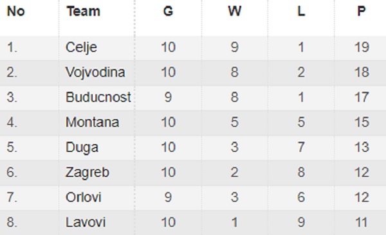Click Duga's points value 13

click(x=362, y=147)
